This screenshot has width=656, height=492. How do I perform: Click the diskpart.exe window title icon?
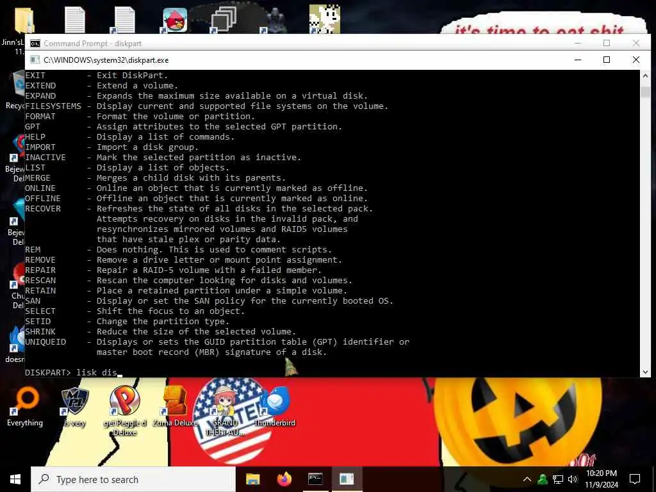click(35, 60)
